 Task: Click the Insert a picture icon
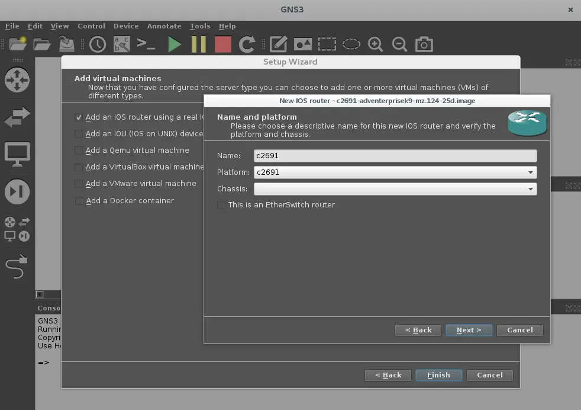(303, 44)
